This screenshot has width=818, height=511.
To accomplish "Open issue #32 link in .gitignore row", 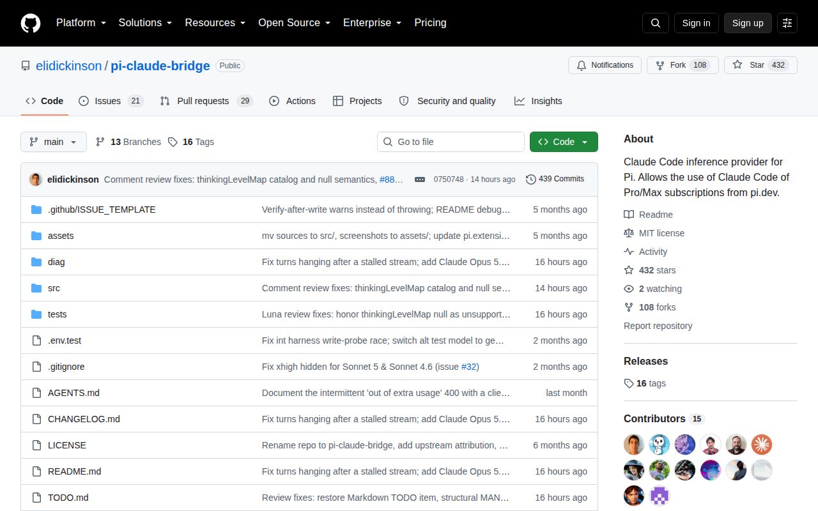I will pyautogui.click(x=468, y=367).
